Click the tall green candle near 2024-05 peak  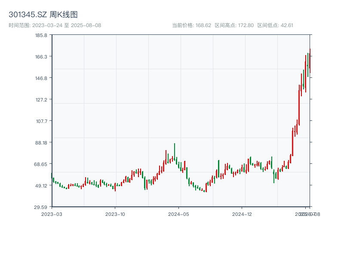(175, 152)
